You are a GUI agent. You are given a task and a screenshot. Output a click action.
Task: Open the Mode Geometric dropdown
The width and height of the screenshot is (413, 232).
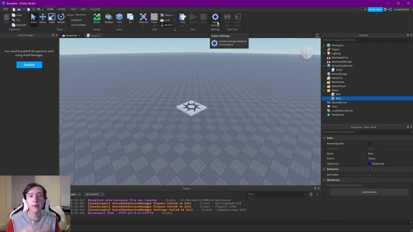[82, 15]
